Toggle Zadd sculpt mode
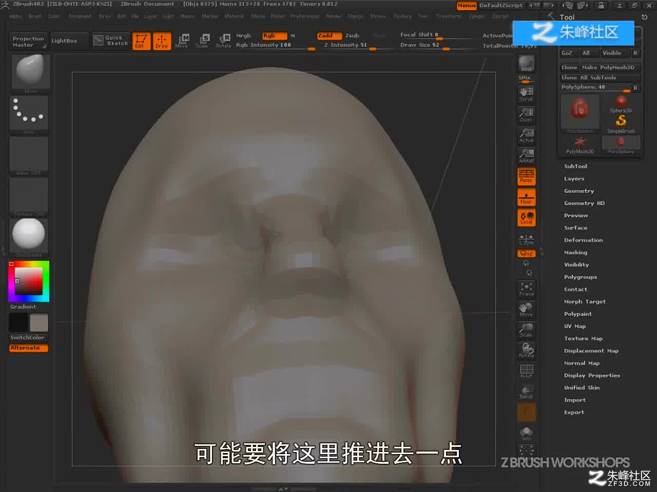Screen dimensions: 657x492 [x=329, y=36]
